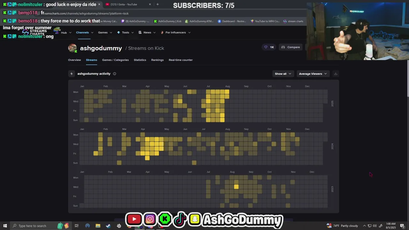Screen dimensions: 409x230
Task: Show hidden system tray icons chevron
Action: (x=364, y=226)
